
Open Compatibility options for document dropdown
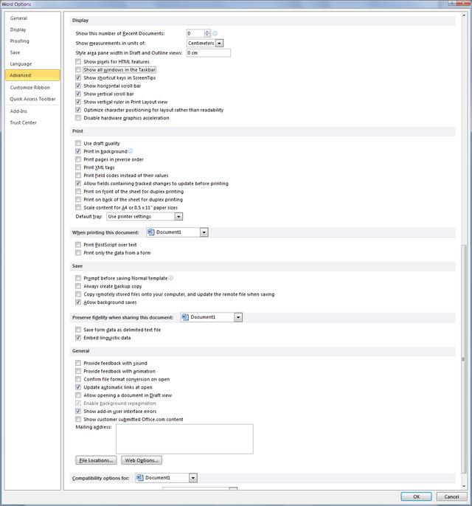192,478
